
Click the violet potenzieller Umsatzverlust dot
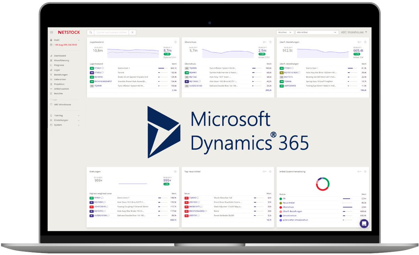pos(280,220)
